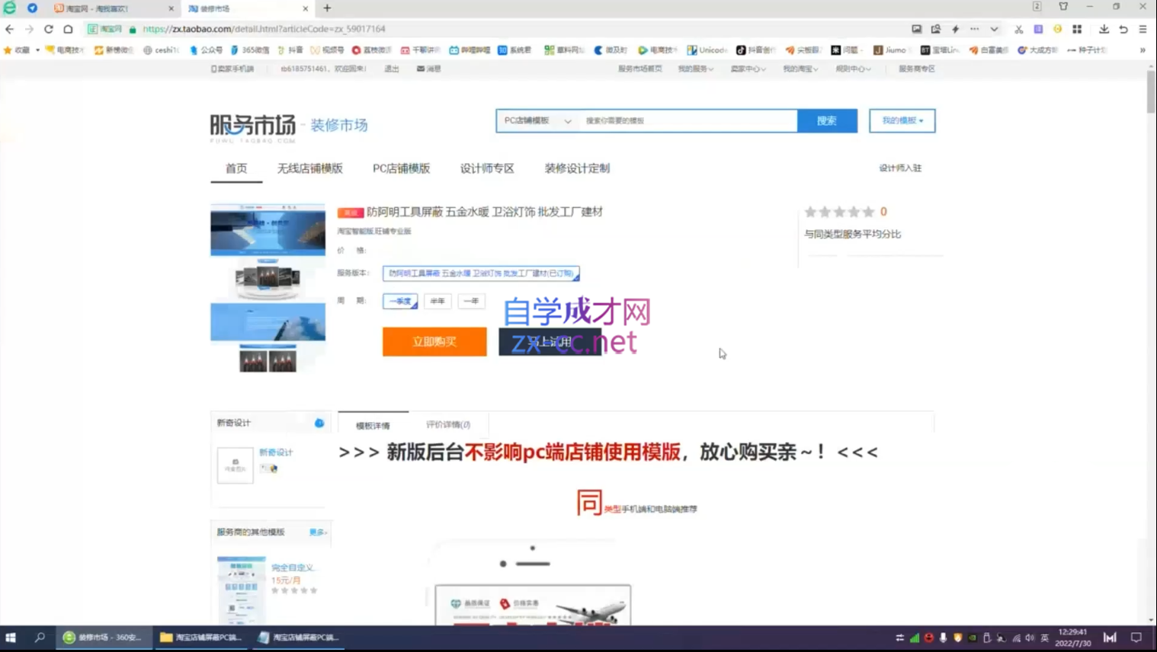
Task: Open the PC店铺模板 search category dropdown
Action: pyautogui.click(x=537, y=120)
